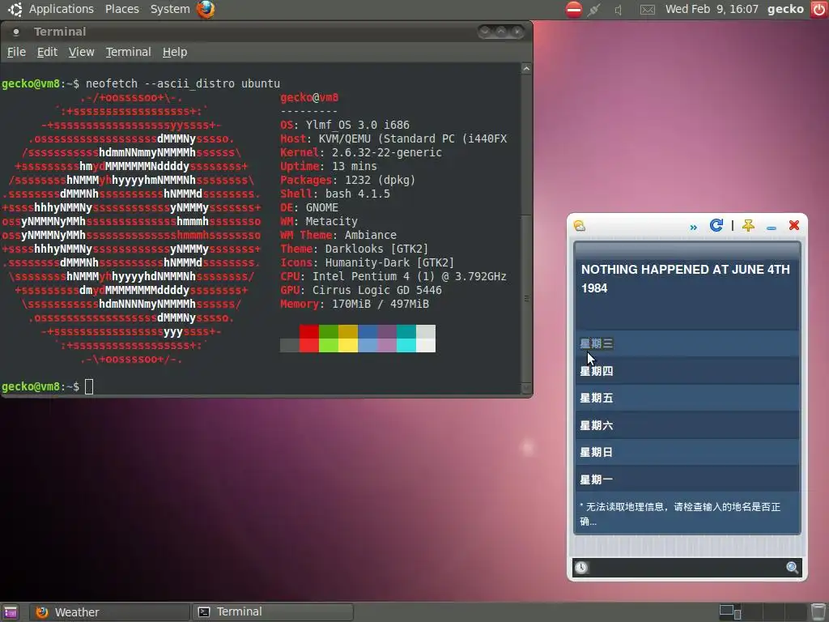Viewport: 829px width, 622px height.
Task: Pin the weather widget with the yellow pushpin
Action: tap(748, 226)
